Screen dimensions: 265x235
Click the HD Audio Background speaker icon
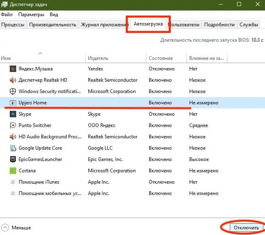tap(13, 136)
